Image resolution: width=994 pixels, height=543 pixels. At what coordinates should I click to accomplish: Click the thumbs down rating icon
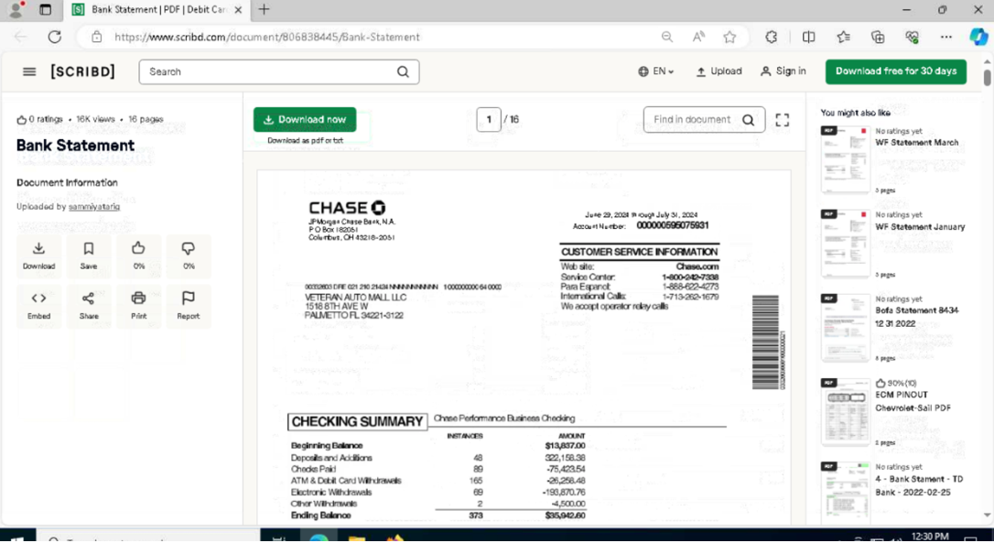(188, 255)
